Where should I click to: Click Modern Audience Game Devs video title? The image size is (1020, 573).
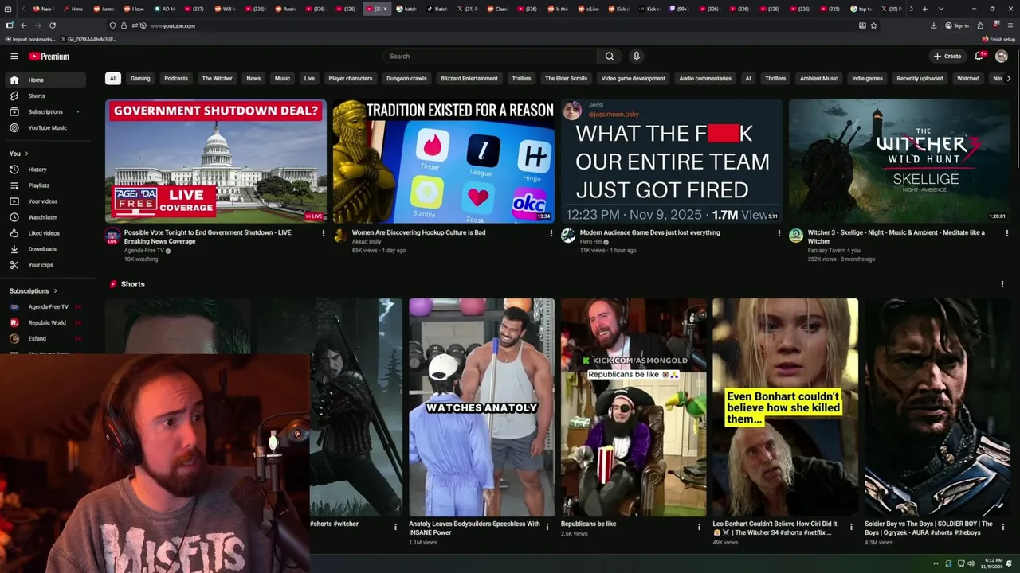649,232
